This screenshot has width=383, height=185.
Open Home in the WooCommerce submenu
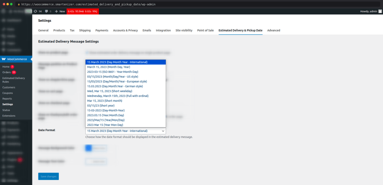(6, 66)
